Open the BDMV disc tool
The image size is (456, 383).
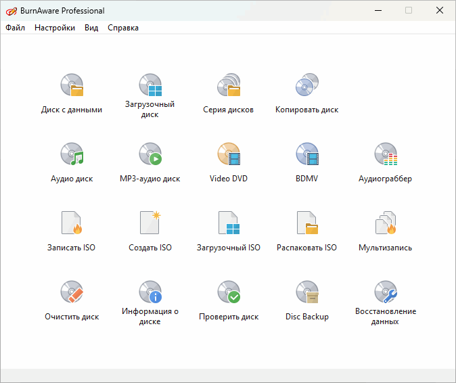pos(306,155)
